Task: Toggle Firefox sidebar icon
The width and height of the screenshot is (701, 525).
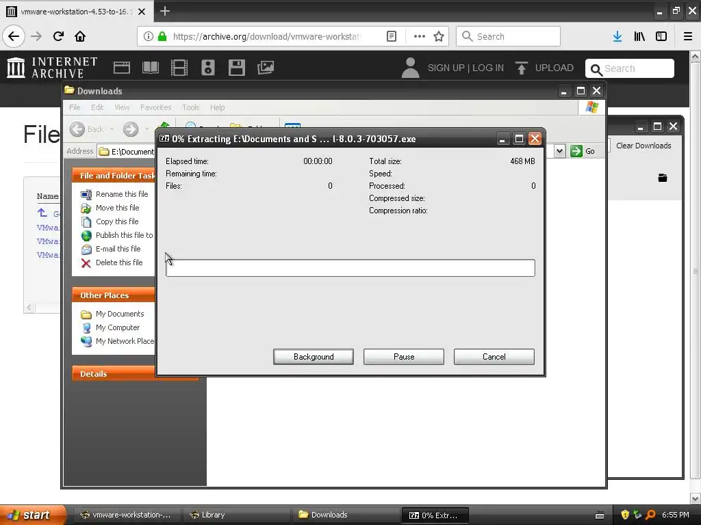Action: (661, 36)
